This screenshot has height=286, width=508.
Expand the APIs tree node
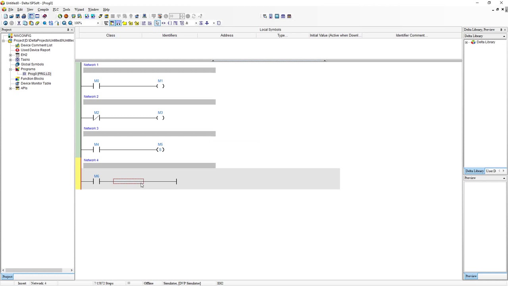[11, 88]
